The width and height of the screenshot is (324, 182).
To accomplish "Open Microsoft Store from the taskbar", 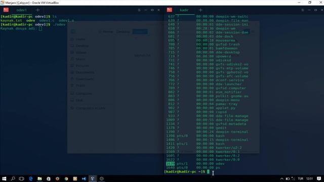I will tap(49, 178).
